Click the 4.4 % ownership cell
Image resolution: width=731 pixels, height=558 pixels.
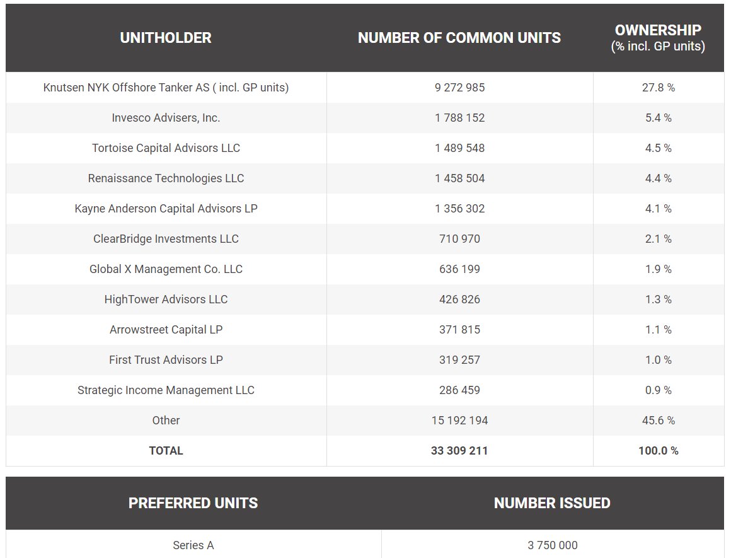point(659,178)
